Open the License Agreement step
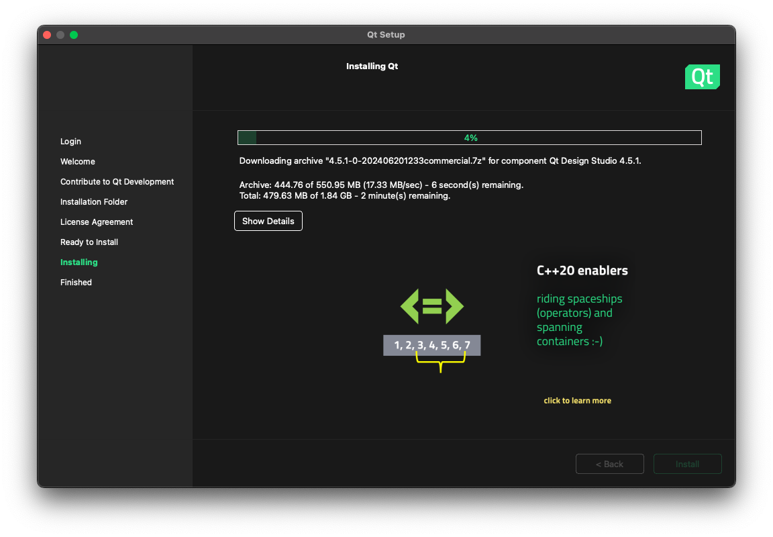773x537 pixels. 97,222
